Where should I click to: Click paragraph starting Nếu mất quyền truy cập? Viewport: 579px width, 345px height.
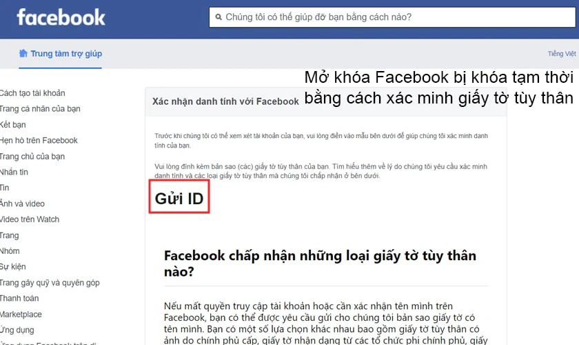325,323
